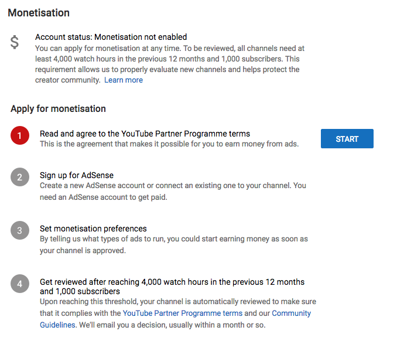Click 'Account status: Monetisation not enabled' text

(111, 37)
